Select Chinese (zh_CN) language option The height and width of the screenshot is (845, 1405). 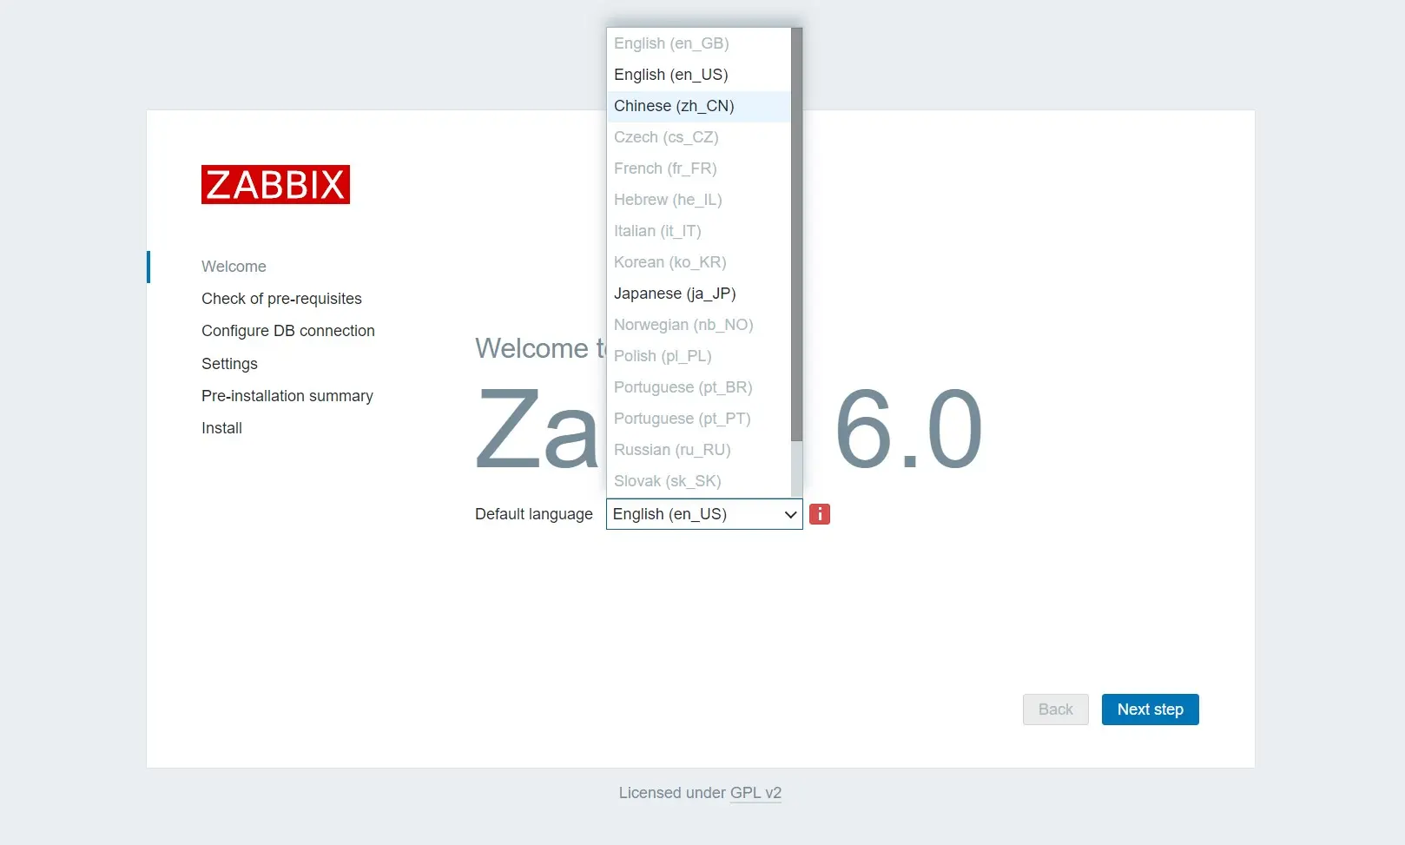click(x=699, y=106)
